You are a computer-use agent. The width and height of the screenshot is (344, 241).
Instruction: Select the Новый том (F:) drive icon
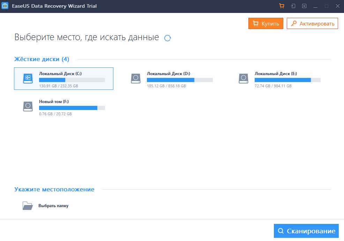(28, 106)
